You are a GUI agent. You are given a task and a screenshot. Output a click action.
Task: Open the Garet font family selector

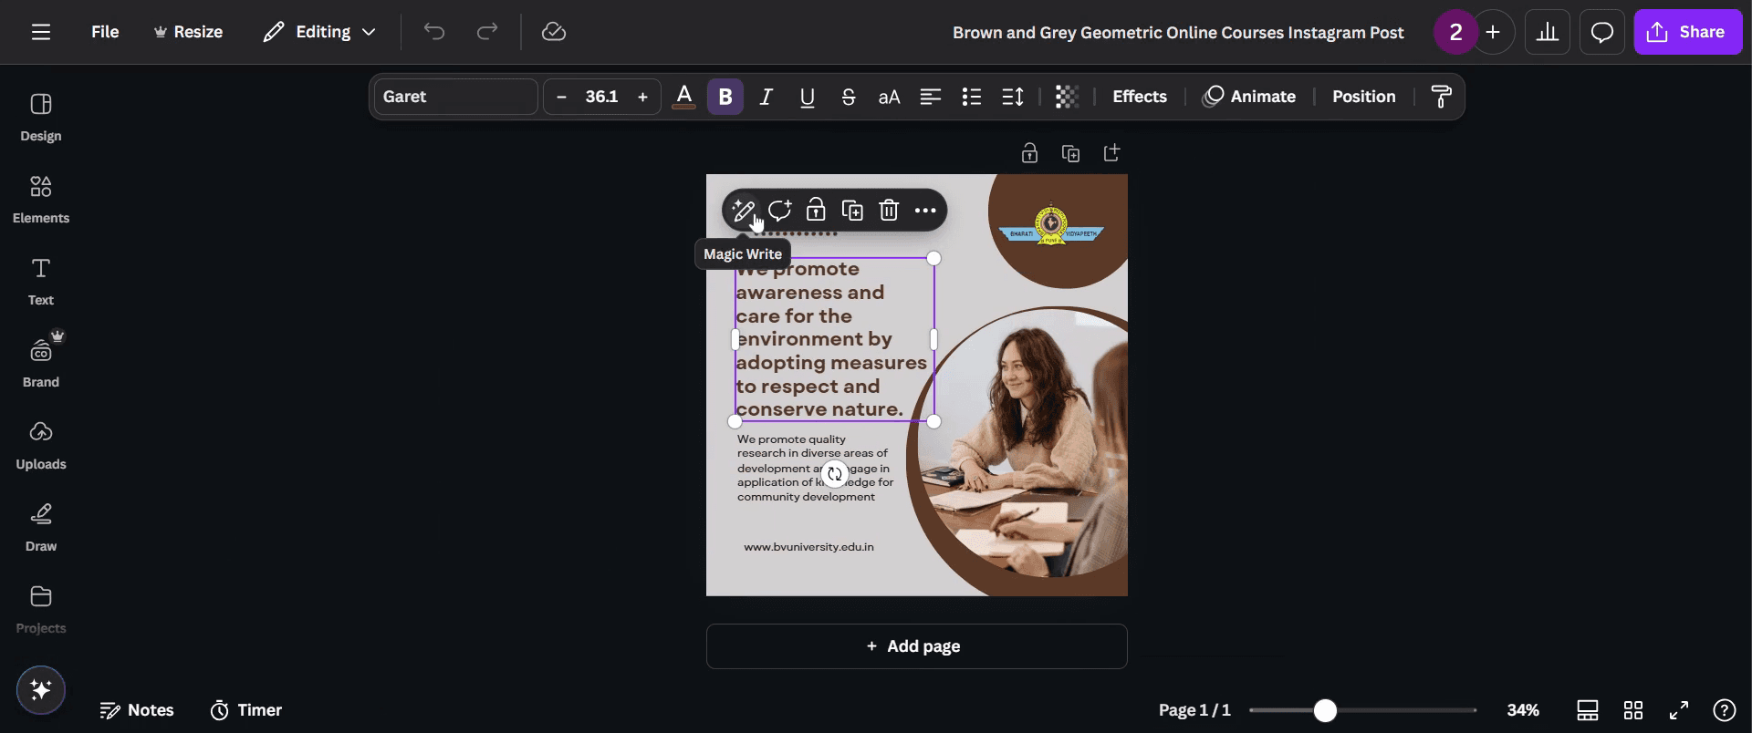click(455, 97)
